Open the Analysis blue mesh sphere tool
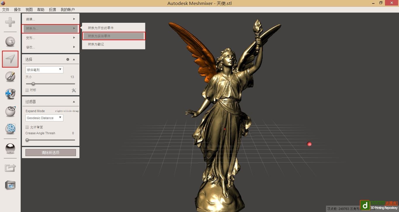 [x=10, y=128]
